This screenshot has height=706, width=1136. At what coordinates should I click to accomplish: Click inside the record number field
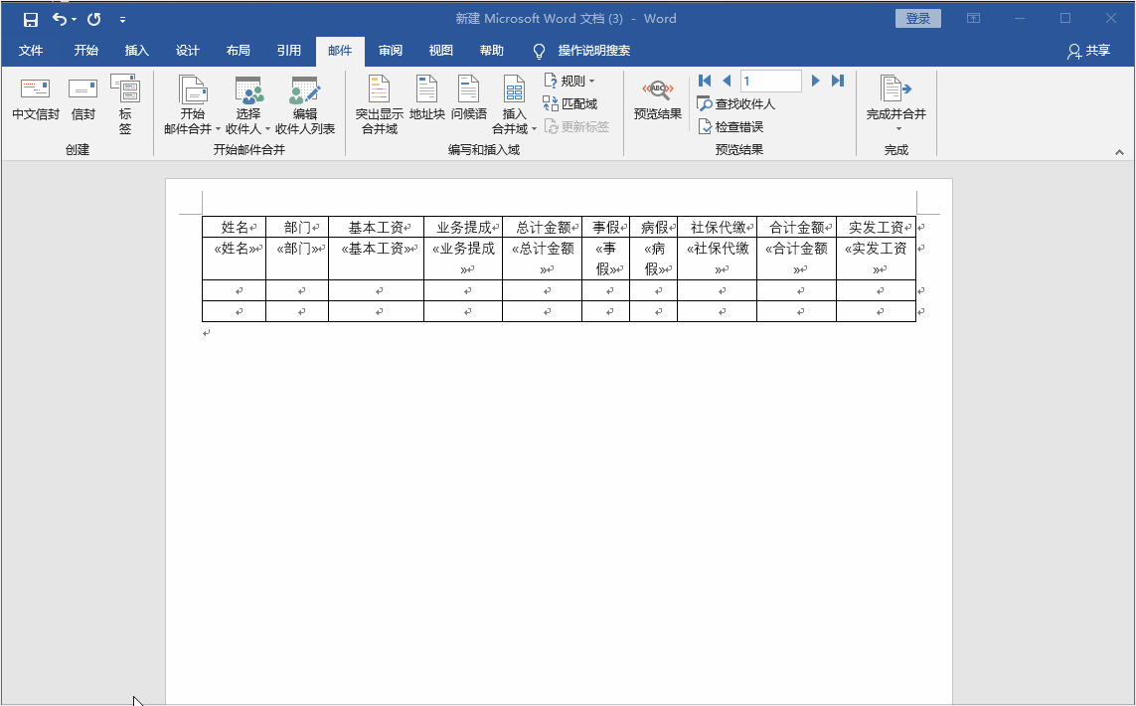tap(771, 81)
